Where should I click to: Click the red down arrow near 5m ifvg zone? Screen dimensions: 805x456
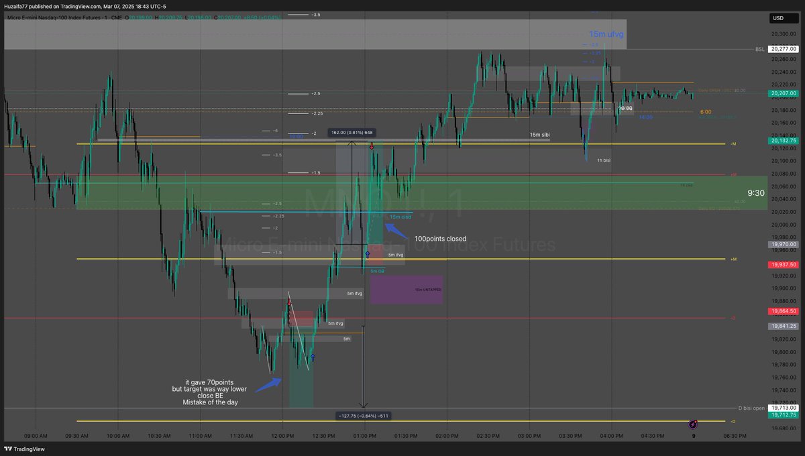(x=290, y=303)
